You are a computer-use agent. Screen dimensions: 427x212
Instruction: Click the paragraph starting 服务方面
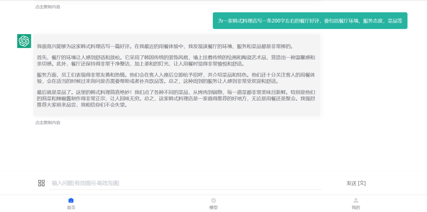pyautogui.click(x=176, y=78)
